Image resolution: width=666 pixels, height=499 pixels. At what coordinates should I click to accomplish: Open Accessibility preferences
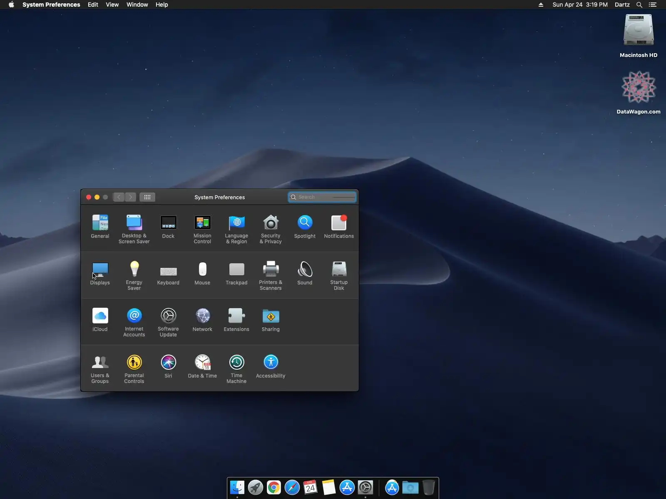pos(271,366)
